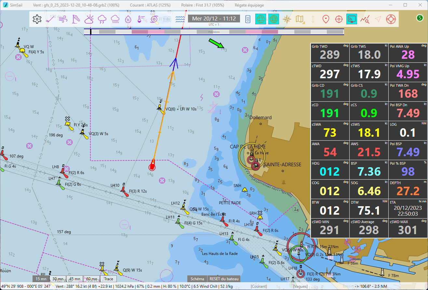Viewport: 428px width, 290px height.
Task: Show the wind layer icon
Action: pyautogui.click(x=63, y=19)
